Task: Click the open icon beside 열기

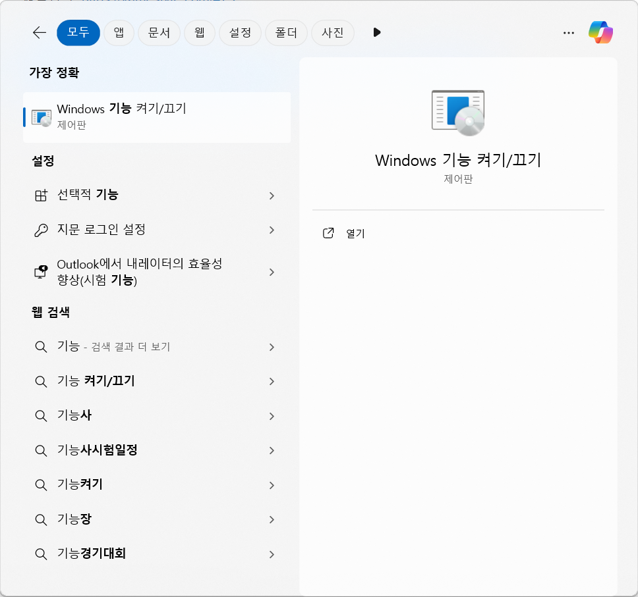Action: pos(328,233)
